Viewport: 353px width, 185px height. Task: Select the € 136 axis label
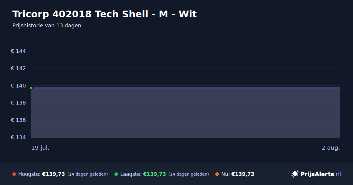tap(18, 120)
